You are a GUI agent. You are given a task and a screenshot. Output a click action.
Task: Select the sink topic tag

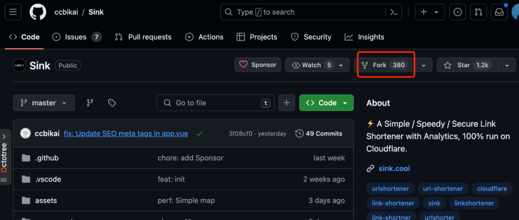[434, 203]
